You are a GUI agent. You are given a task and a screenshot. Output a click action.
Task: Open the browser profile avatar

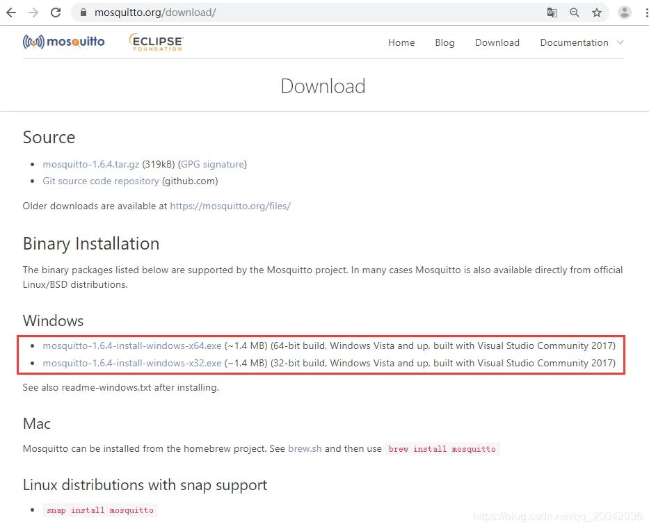coord(624,12)
